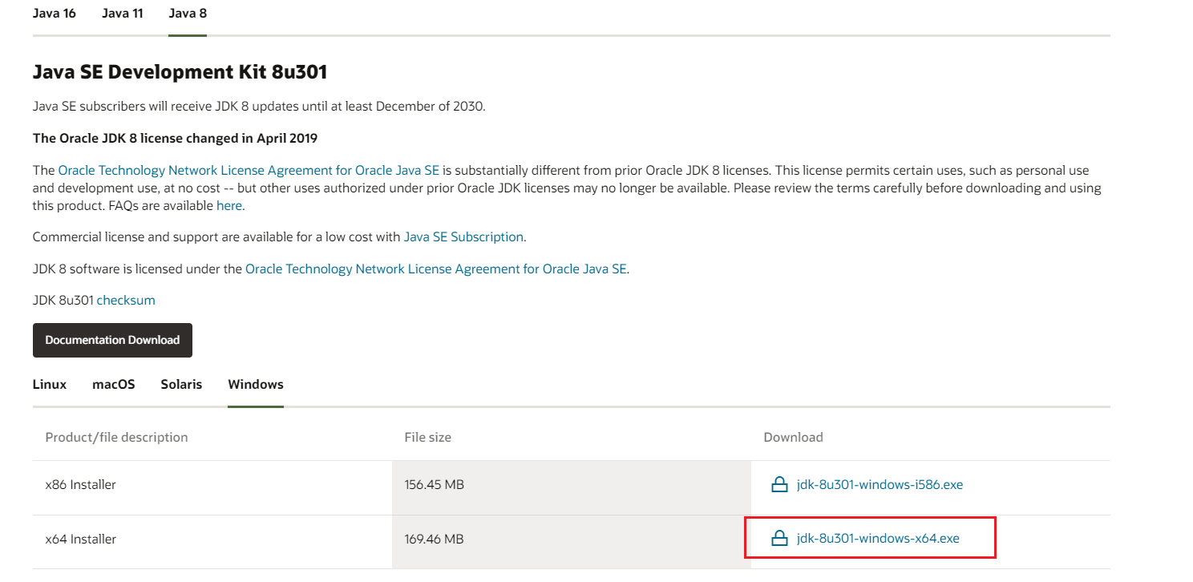Click the lock icon beside the i586 download
The height and width of the screenshot is (582, 1193).
779,485
